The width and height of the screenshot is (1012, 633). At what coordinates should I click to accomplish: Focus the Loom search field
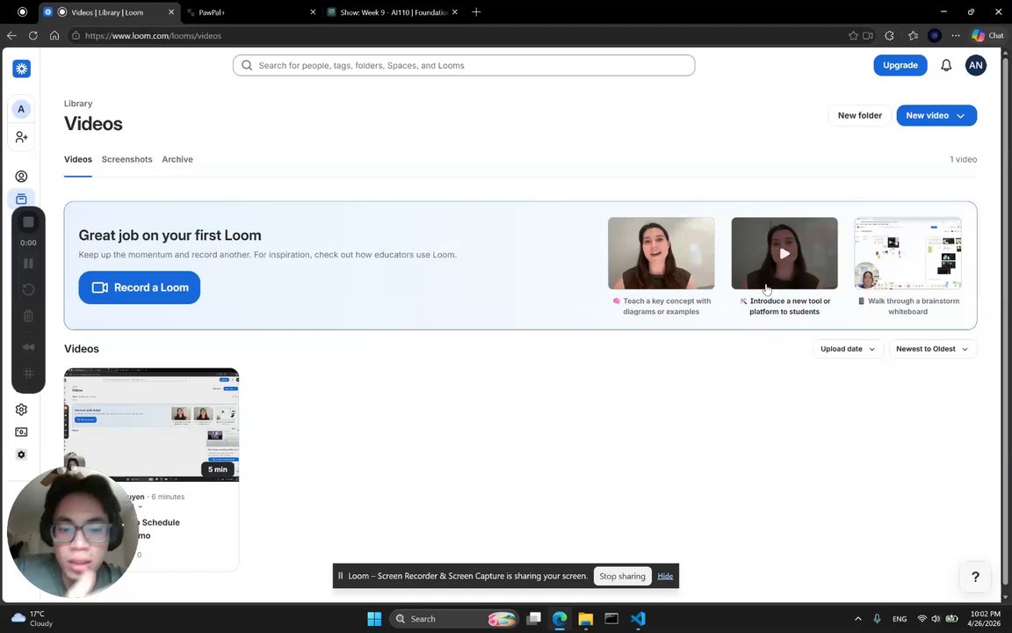coord(464,65)
